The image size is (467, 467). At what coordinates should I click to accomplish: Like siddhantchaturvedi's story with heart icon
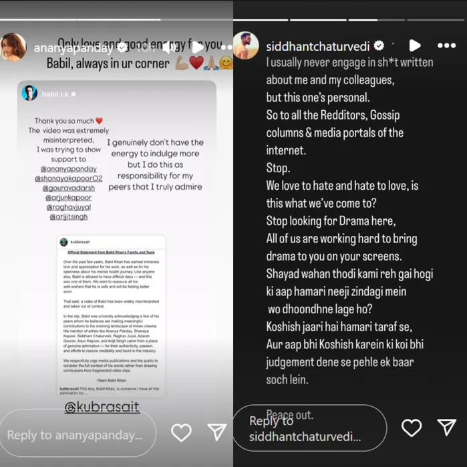pos(412,428)
